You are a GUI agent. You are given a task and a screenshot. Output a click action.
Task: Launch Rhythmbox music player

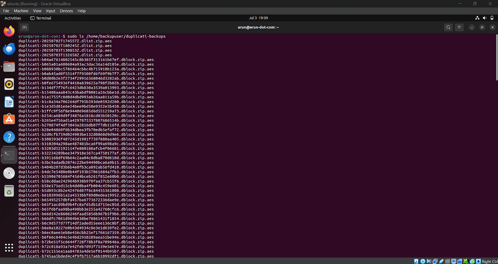click(x=9, y=84)
